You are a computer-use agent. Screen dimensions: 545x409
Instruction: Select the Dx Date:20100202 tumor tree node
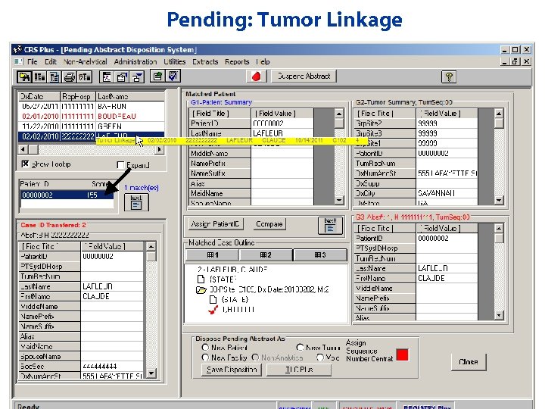point(269,289)
